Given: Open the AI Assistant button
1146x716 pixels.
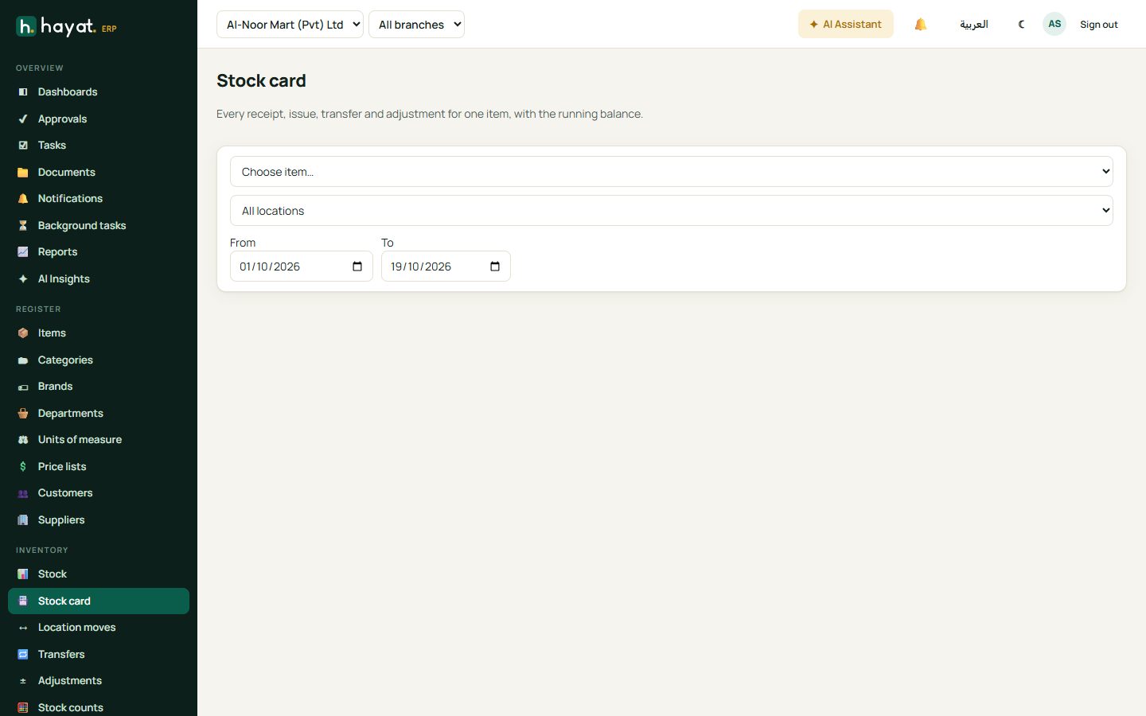Looking at the screenshot, I should (x=845, y=25).
